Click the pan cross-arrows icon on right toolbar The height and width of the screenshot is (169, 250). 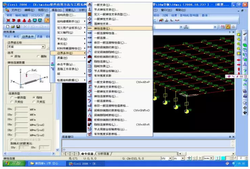(245, 108)
